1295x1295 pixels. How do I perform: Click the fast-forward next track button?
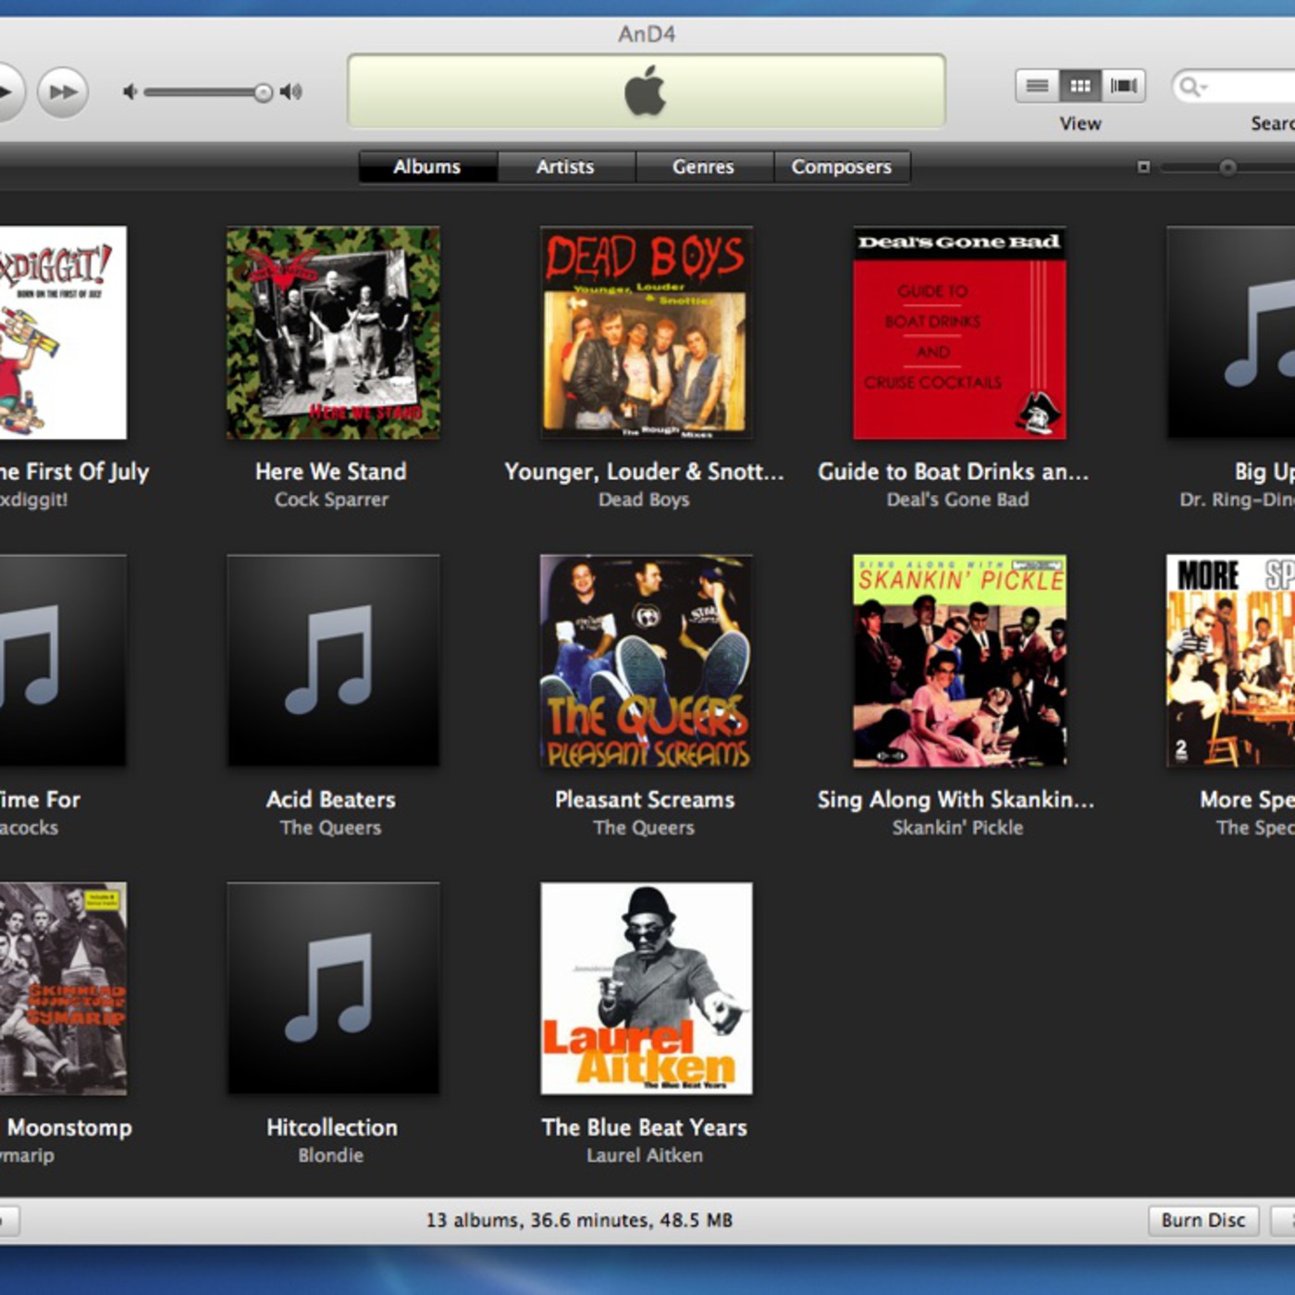click(x=63, y=92)
